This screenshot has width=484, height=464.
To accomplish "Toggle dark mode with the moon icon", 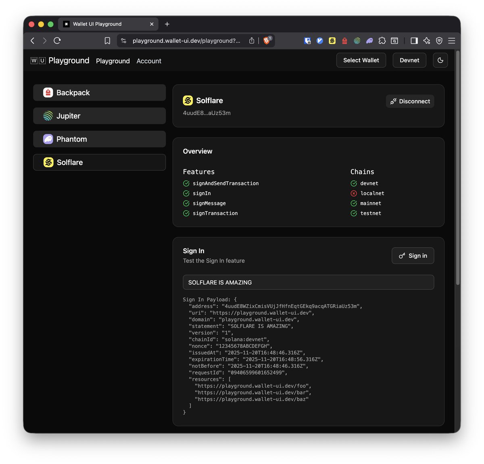I will coord(440,60).
